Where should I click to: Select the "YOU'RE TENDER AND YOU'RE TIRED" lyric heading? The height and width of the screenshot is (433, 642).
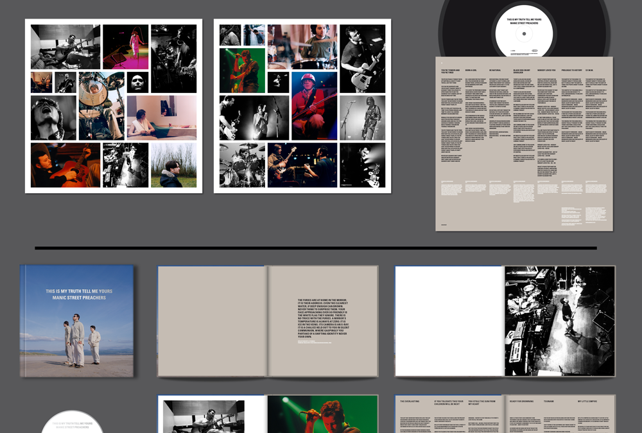point(451,71)
